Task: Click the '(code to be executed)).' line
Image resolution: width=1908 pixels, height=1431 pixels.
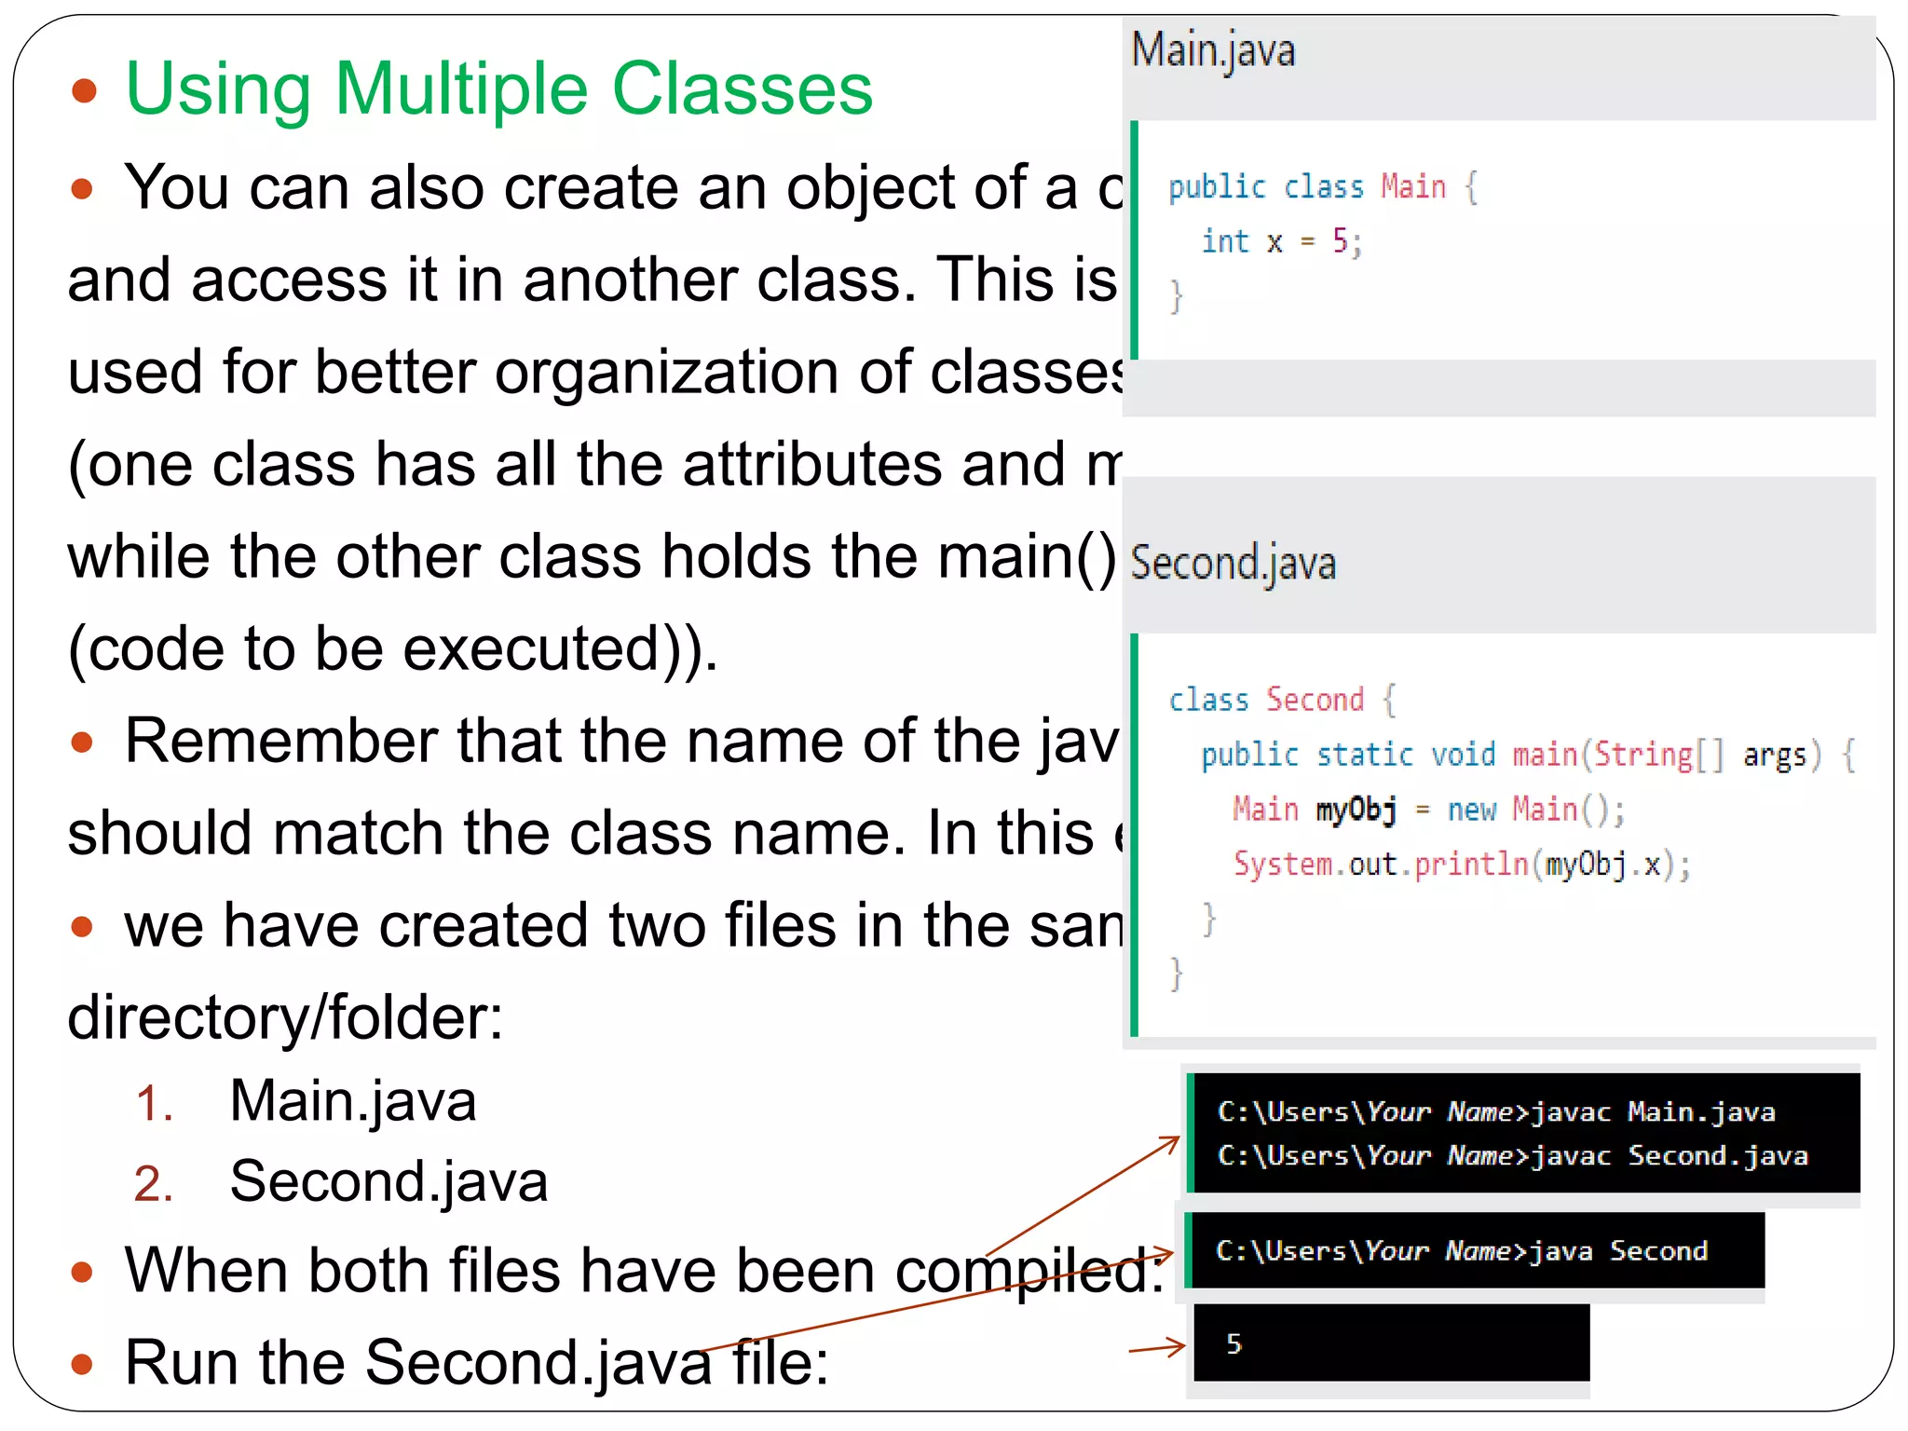Action: click(x=392, y=649)
